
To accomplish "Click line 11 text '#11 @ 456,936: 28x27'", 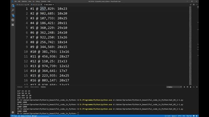I will click(50, 56).
